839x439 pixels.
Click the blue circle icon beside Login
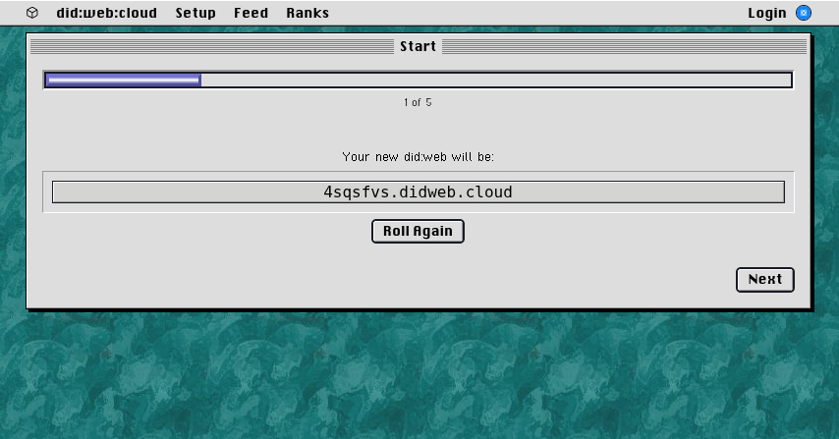(804, 13)
